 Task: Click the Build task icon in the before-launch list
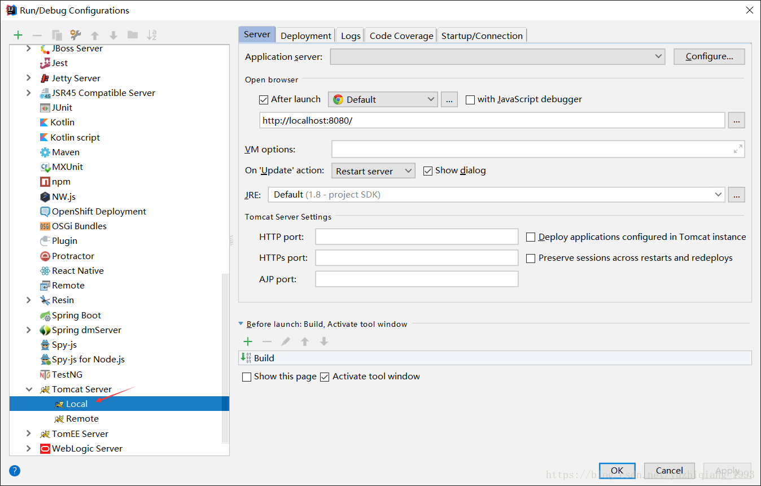coord(246,358)
